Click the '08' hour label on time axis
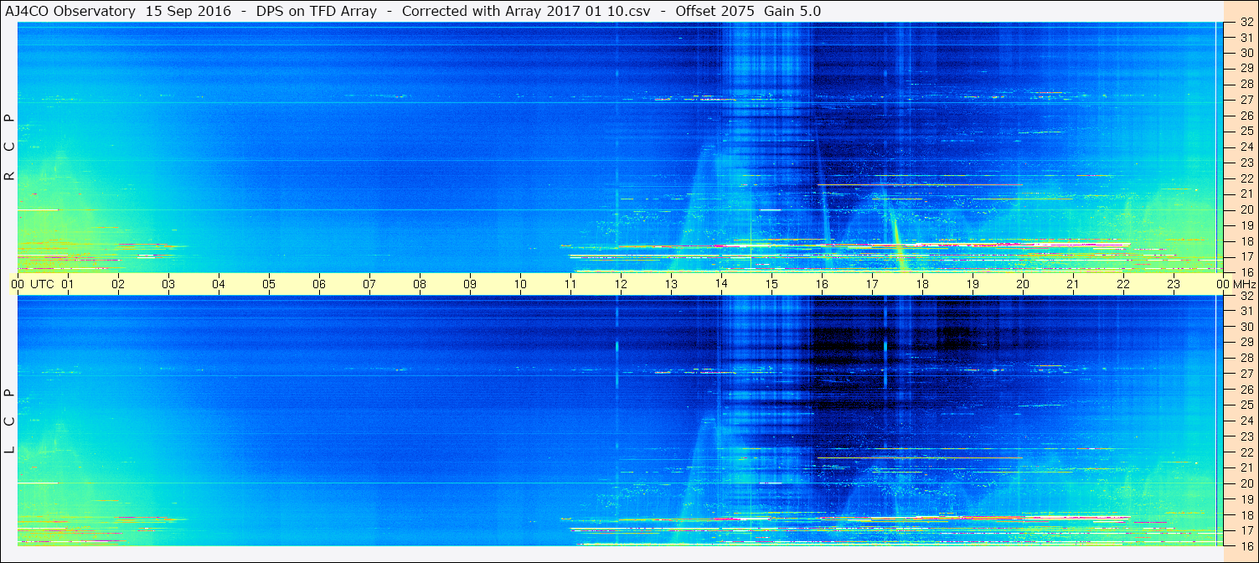This screenshot has height=563, width=1259. [420, 284]
